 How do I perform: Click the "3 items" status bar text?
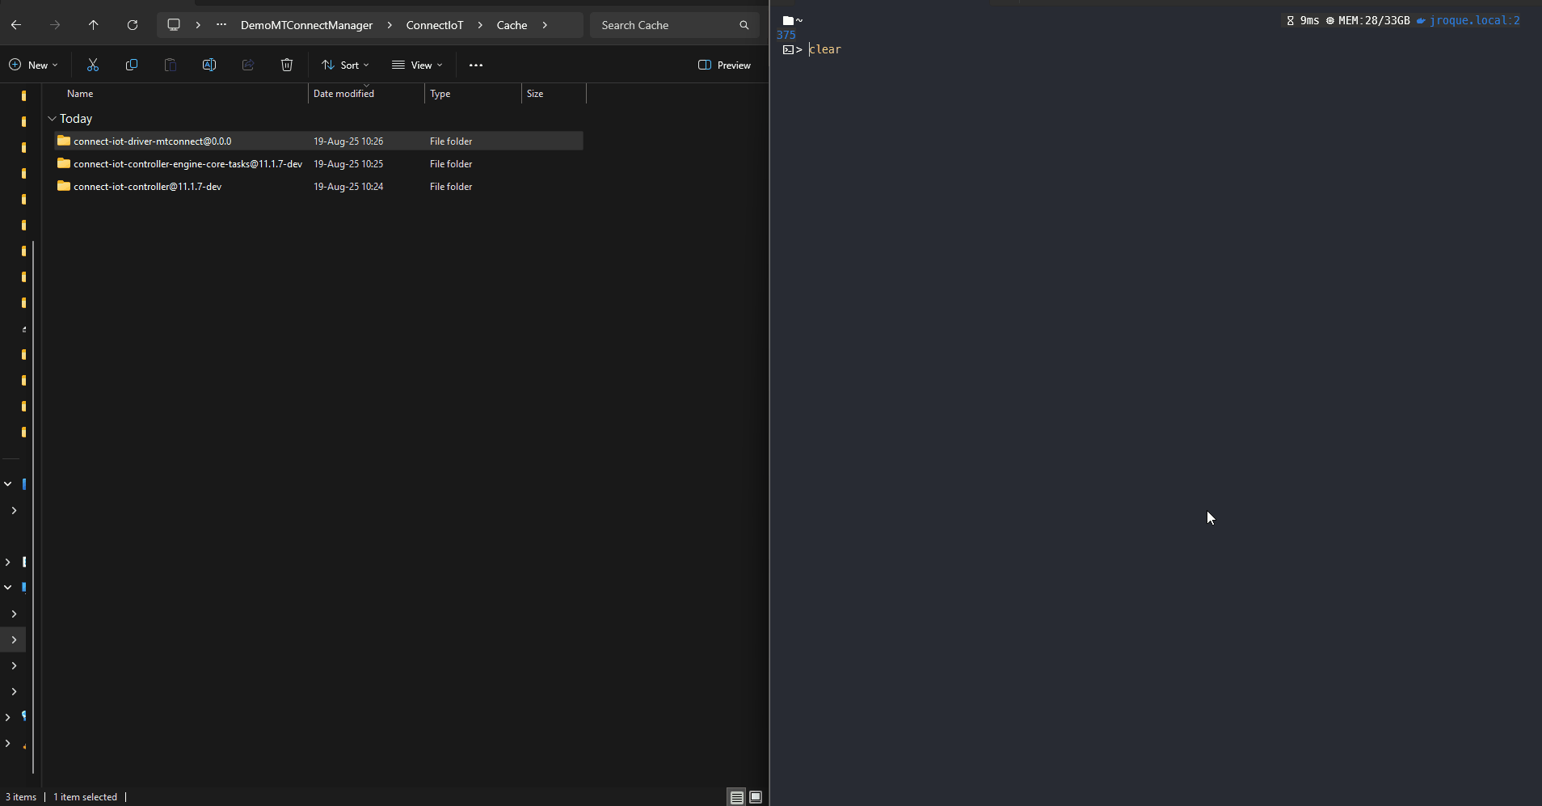(x=21, y=797)
